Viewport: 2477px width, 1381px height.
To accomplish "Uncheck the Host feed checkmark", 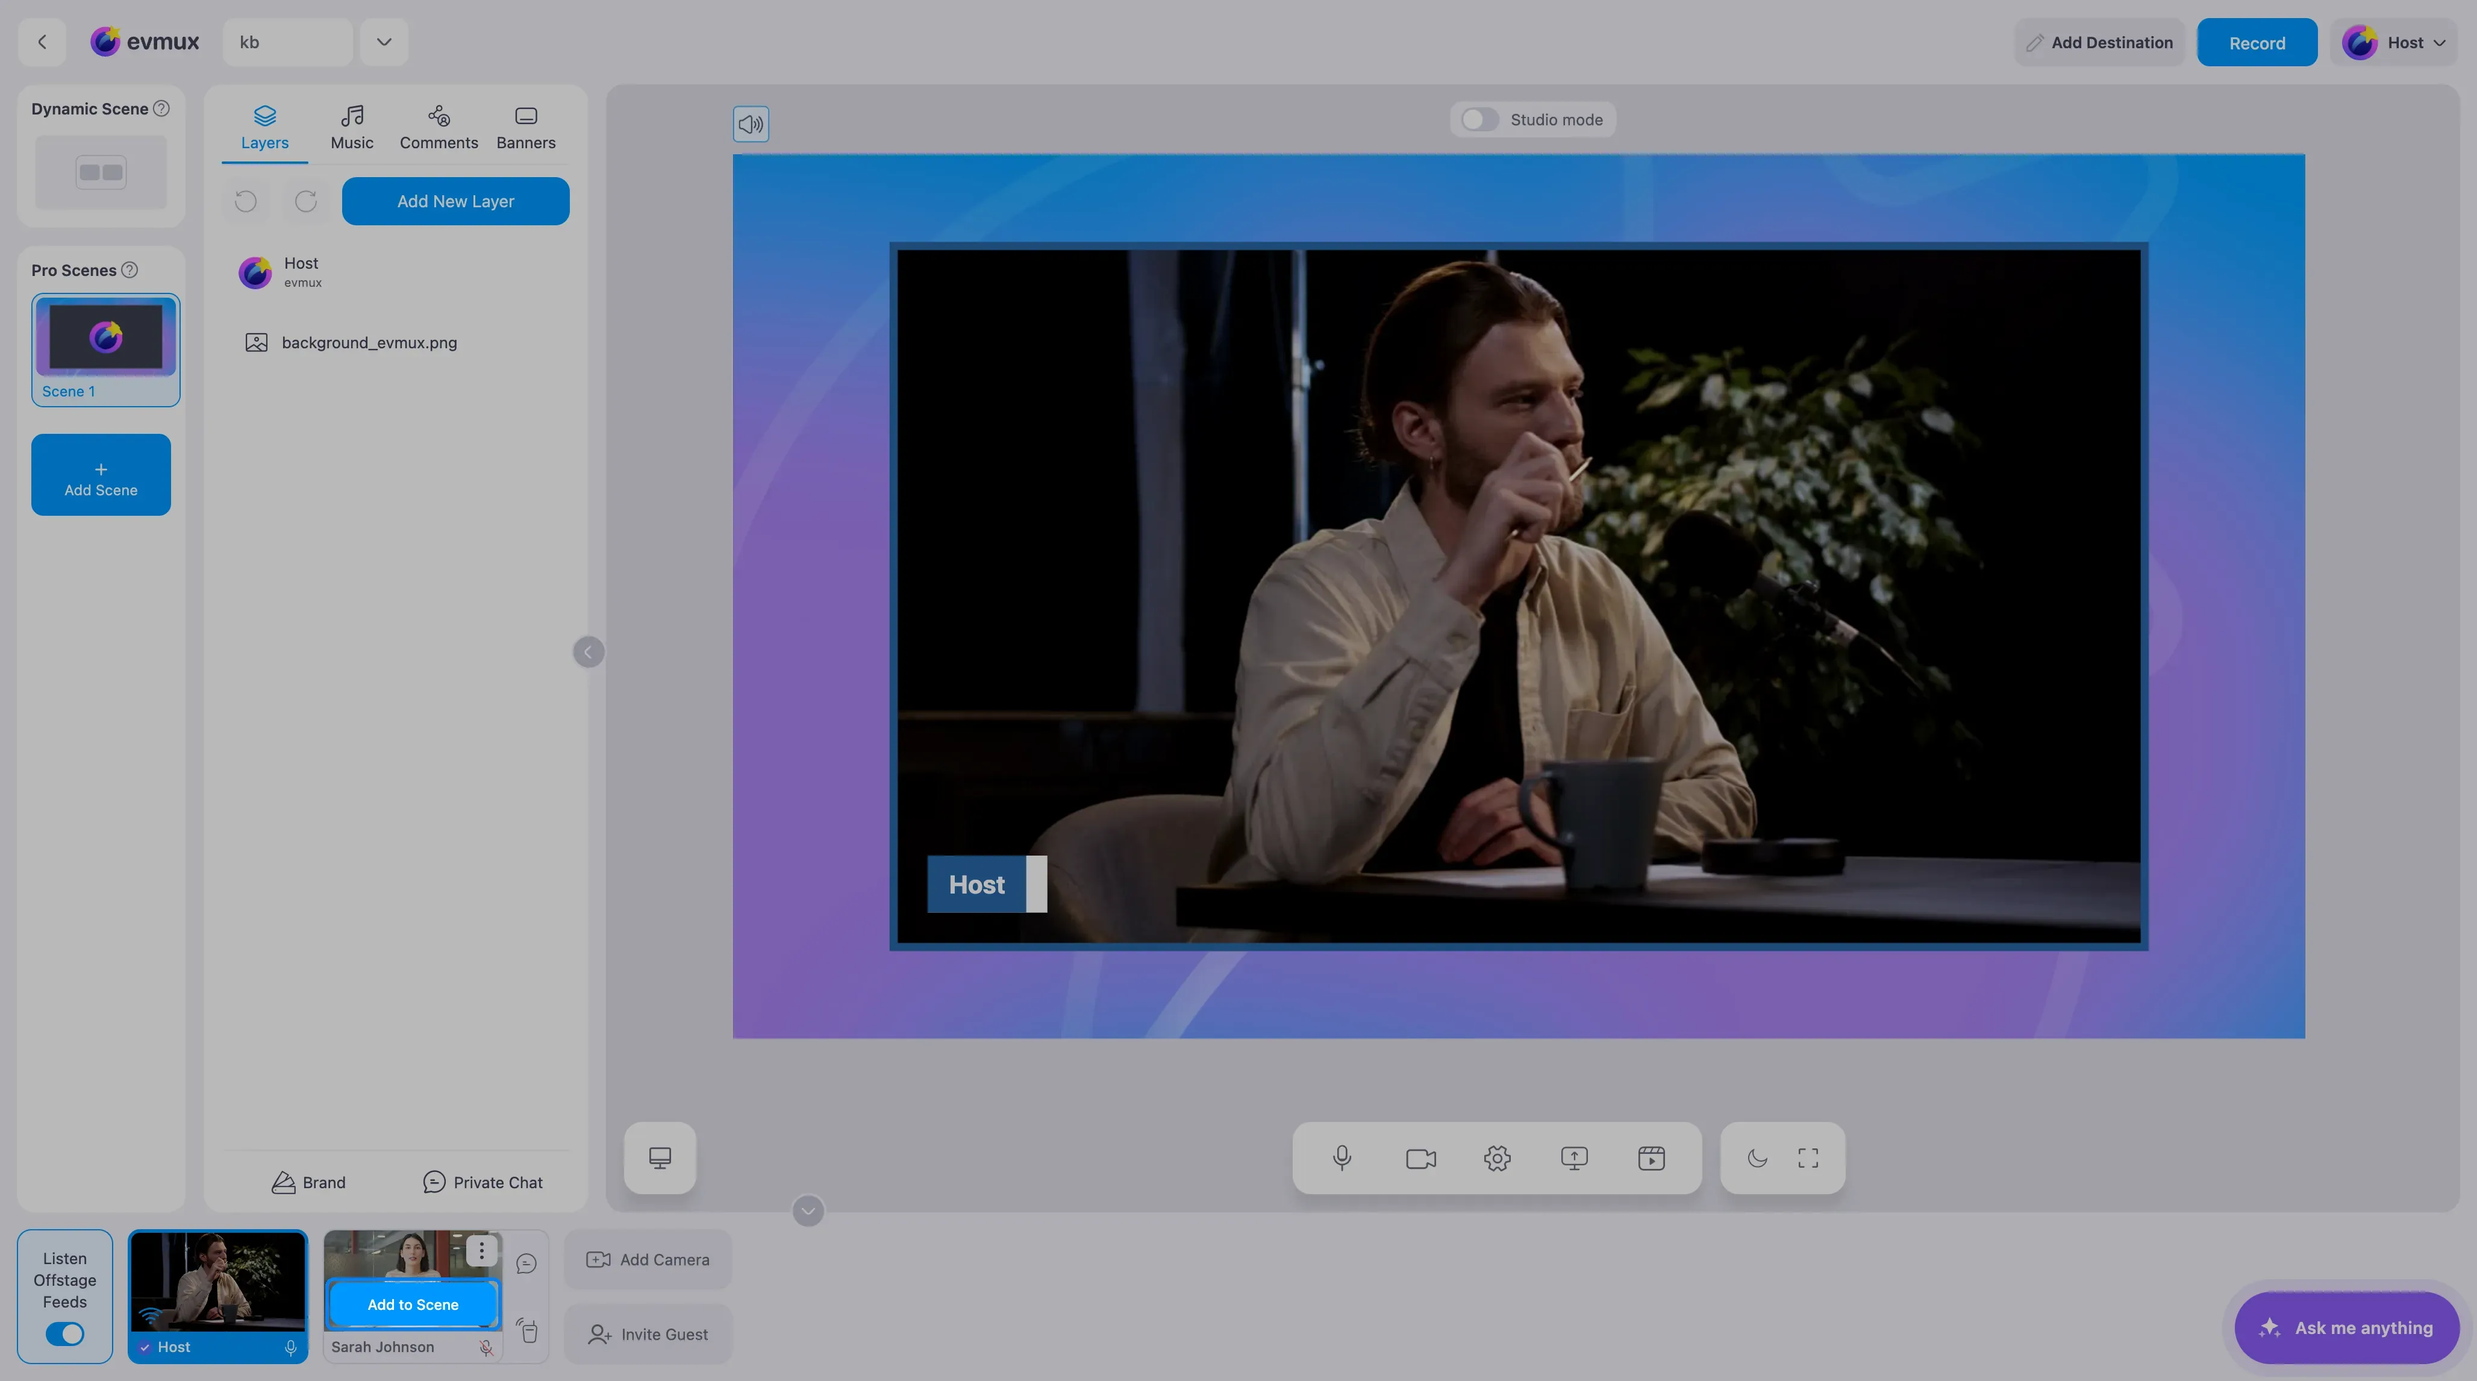I will (x=144, y=1347).
